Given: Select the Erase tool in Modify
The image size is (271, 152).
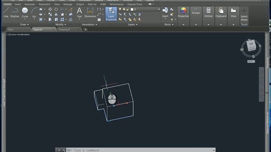Looking at the screenshot, I should click(71, 9).
